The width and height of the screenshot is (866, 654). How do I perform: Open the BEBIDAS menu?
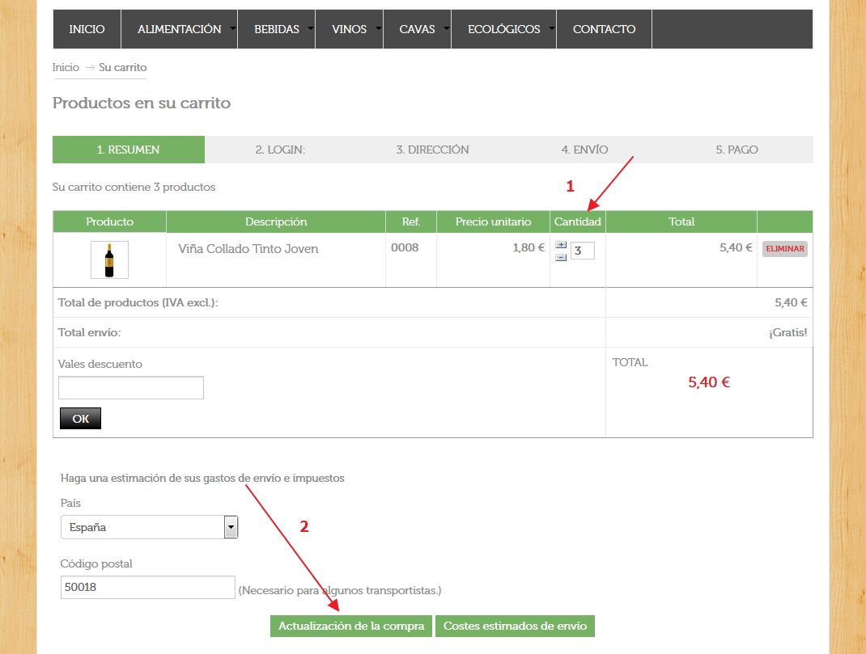point(276,29)
